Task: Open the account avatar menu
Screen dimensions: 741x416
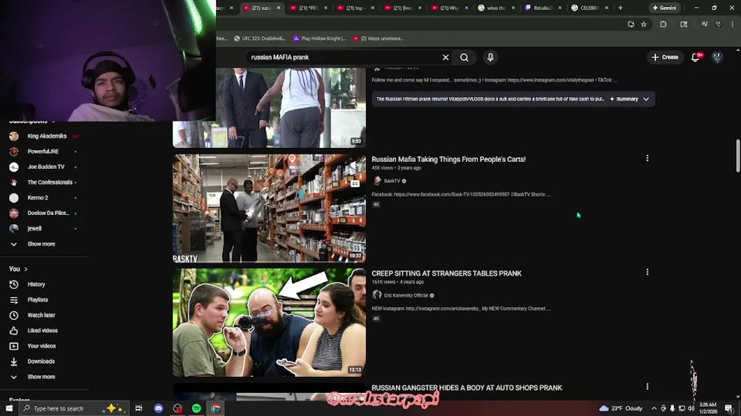Action: pos(717,57)
